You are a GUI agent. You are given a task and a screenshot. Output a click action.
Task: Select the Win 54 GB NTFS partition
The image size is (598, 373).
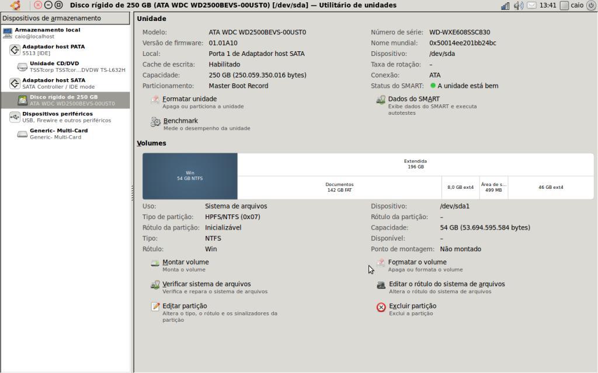190,176
